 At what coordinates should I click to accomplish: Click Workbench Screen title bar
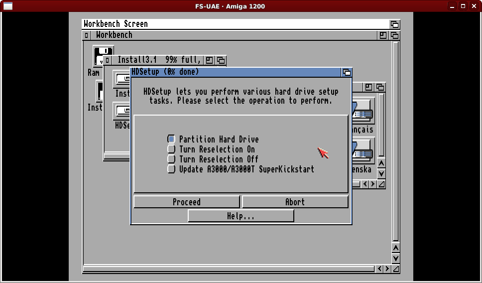click(x=236, y=24)
